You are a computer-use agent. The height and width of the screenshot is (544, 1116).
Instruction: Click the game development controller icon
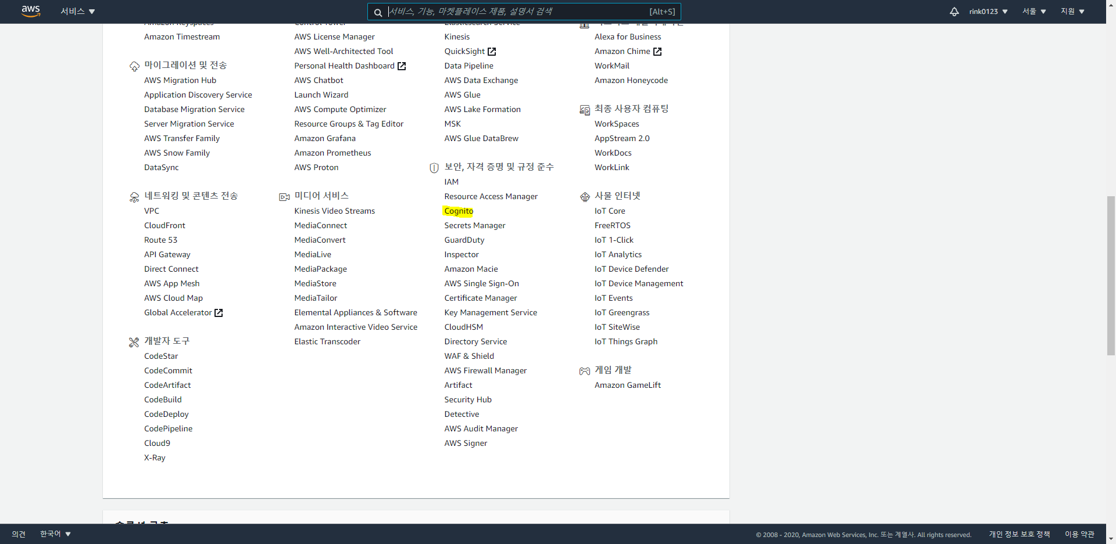click(x=585, y=371)
